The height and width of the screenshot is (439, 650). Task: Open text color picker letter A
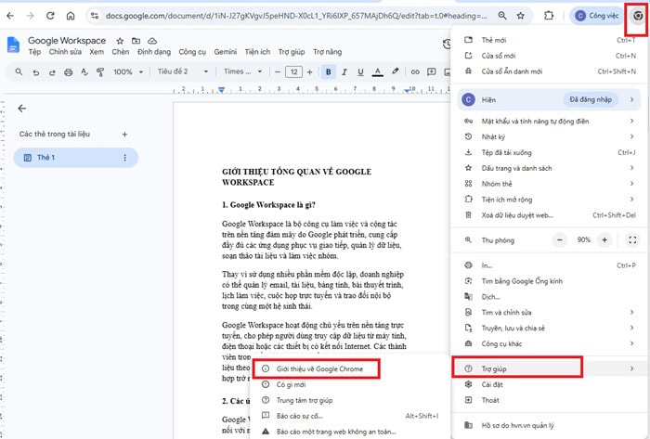[377, 72]
